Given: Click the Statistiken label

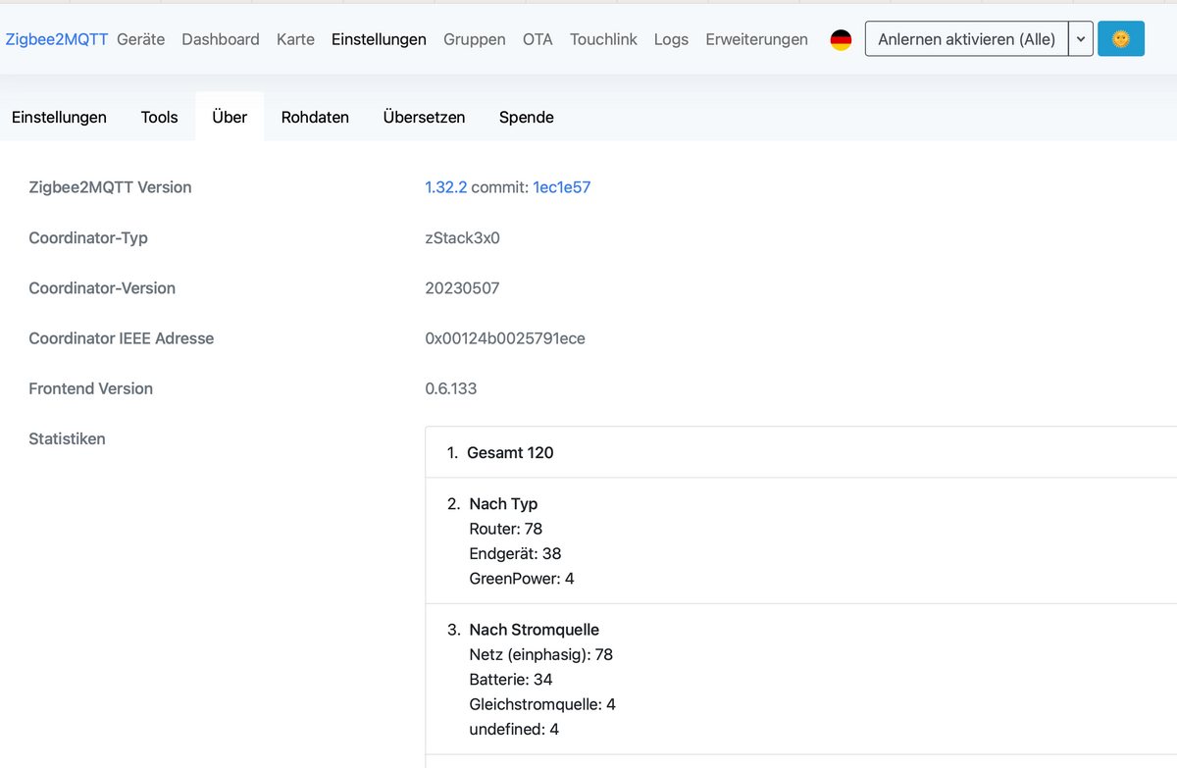Looking at the screenshot, I should click(67, 438).
